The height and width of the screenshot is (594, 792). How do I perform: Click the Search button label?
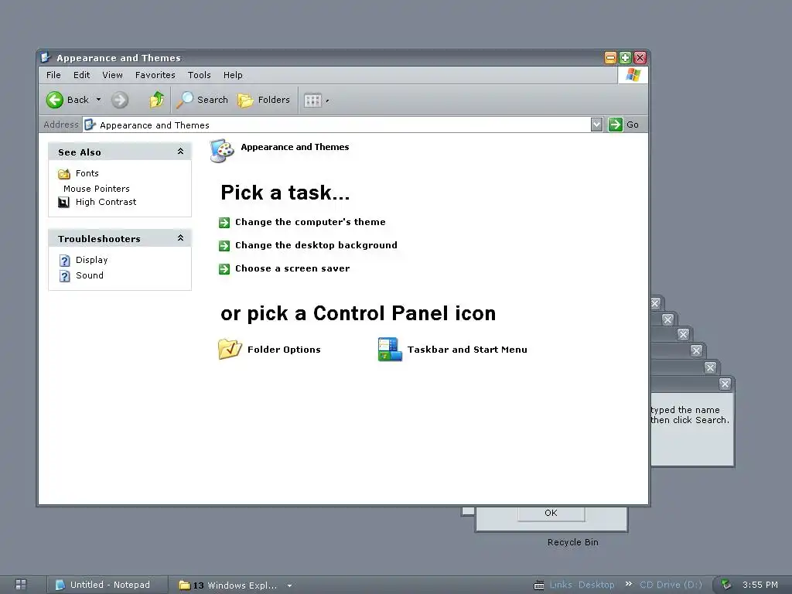[x=213, y=100]
